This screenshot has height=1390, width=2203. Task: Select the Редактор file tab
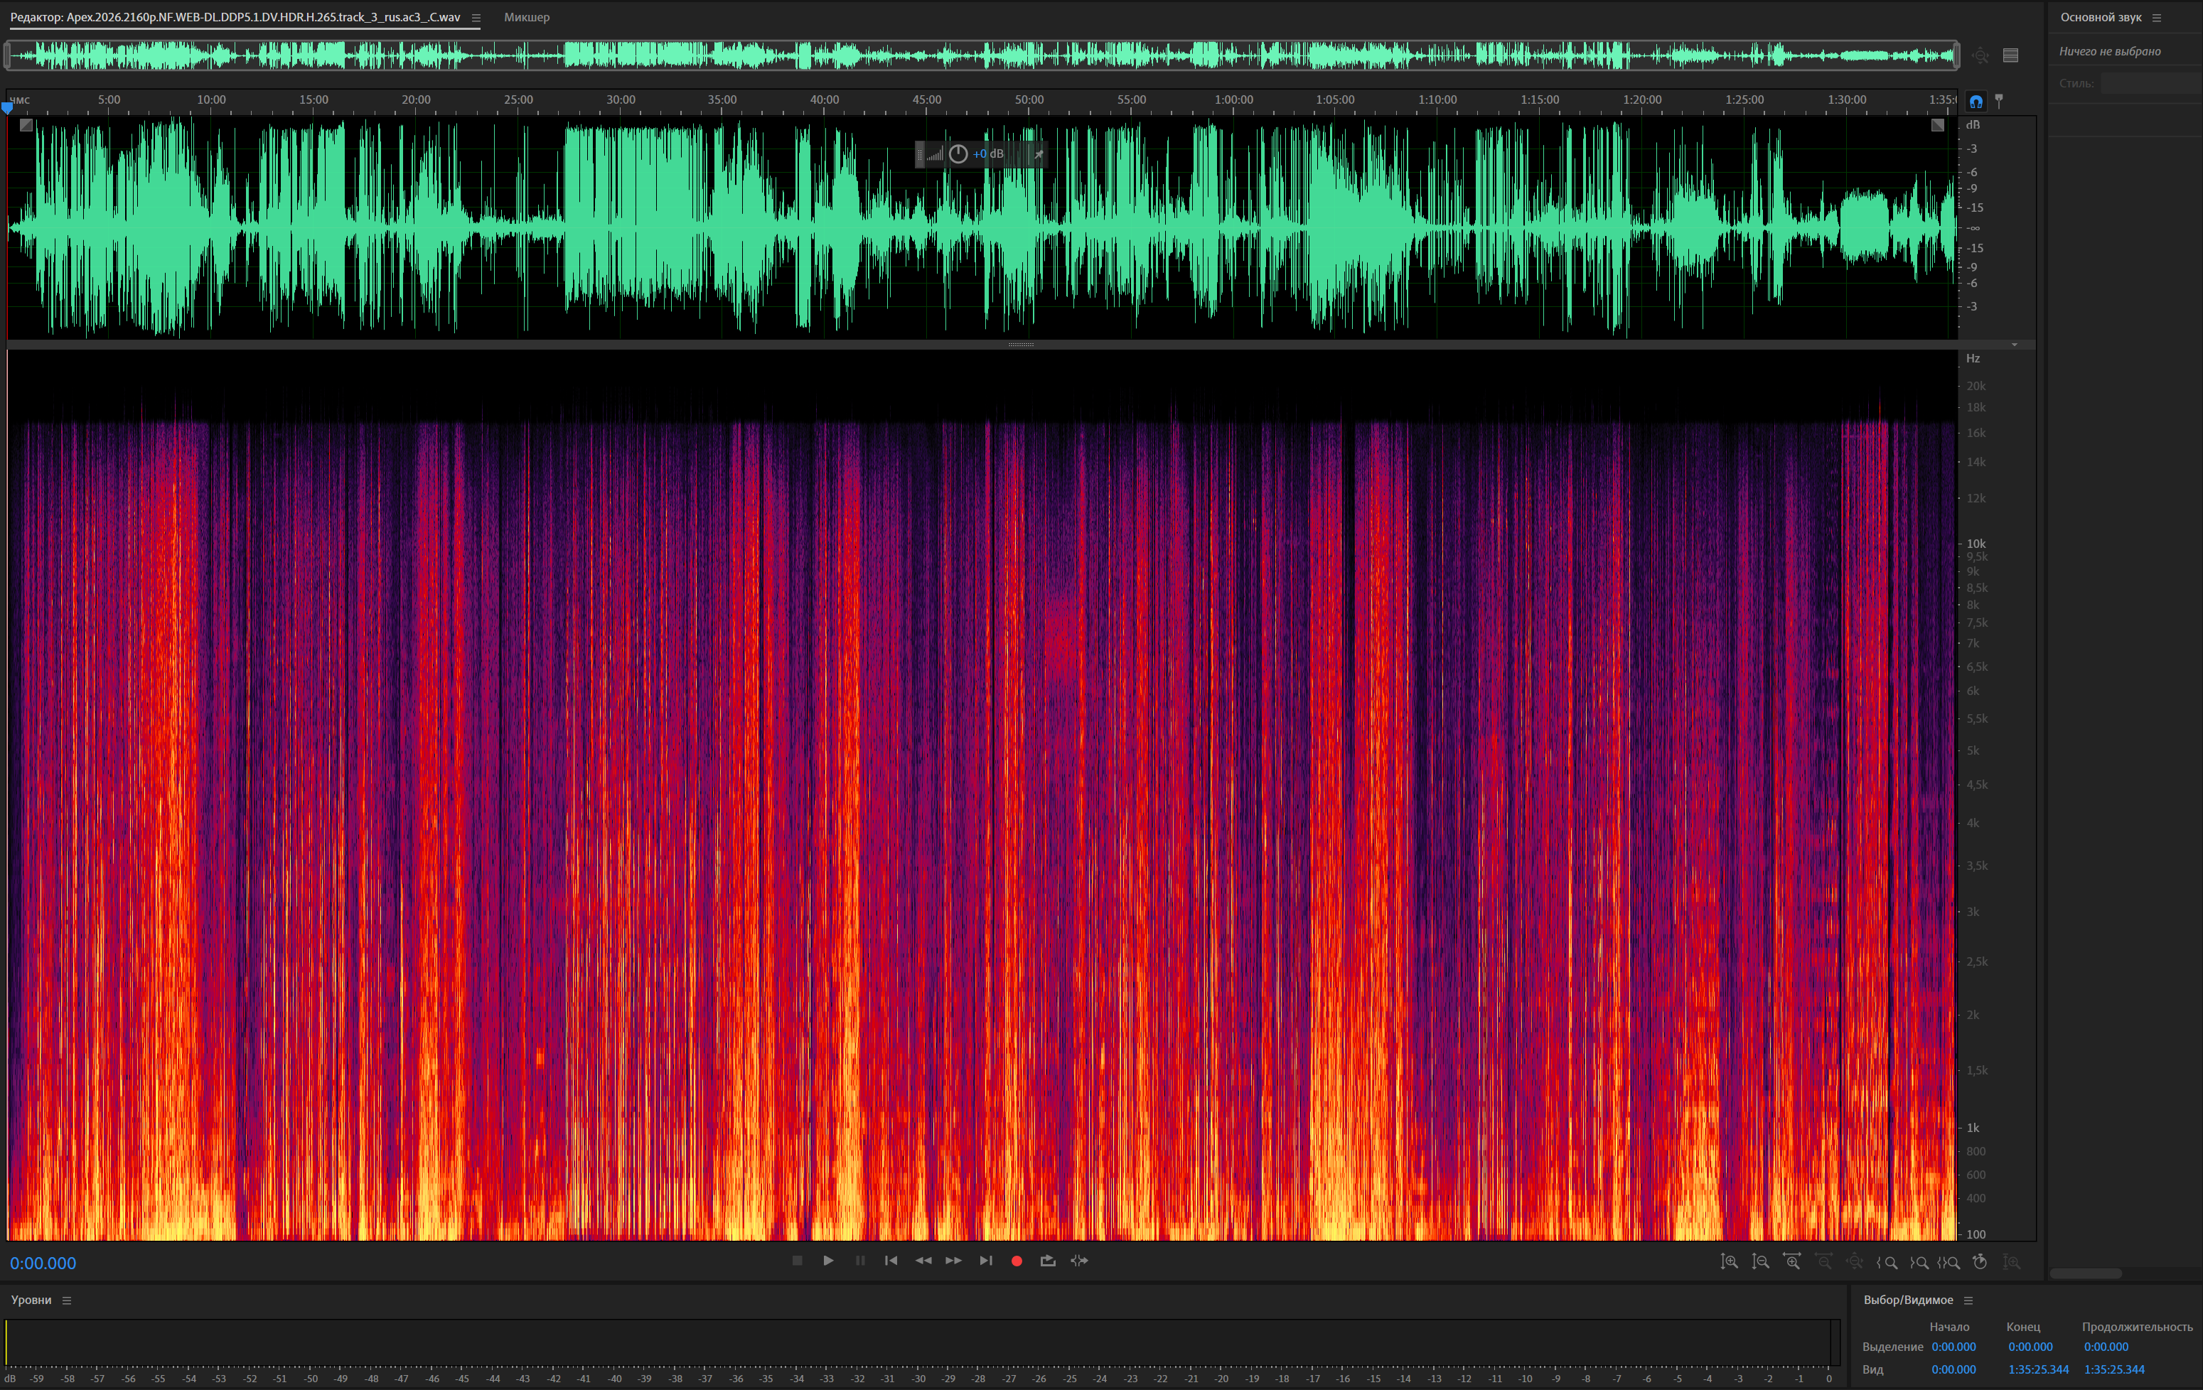pyautogui.click(x=236, y=17)
